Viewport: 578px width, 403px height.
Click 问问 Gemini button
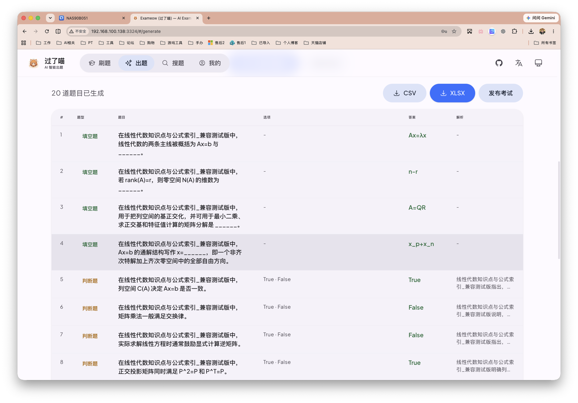[541, 18]
